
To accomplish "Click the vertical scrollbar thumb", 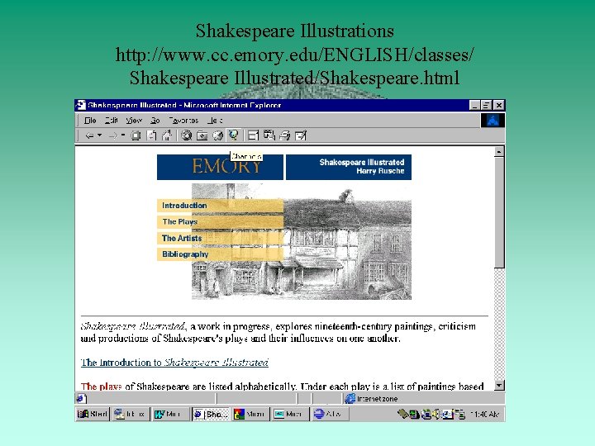I will point(499,212).
